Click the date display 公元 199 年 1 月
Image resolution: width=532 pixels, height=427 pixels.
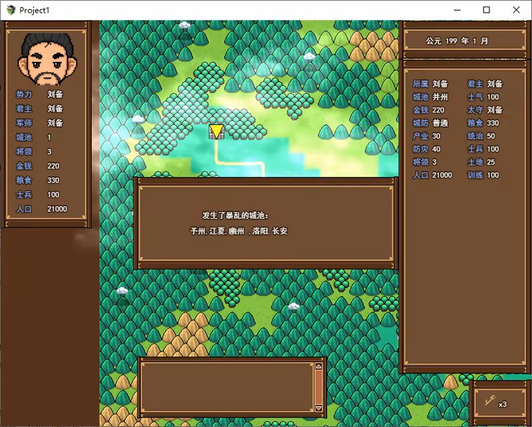pos(457,41)
